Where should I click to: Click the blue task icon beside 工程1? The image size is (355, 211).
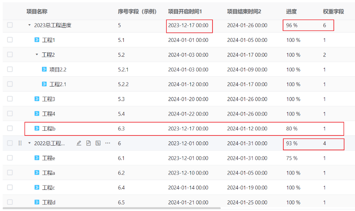click(37, 40)
